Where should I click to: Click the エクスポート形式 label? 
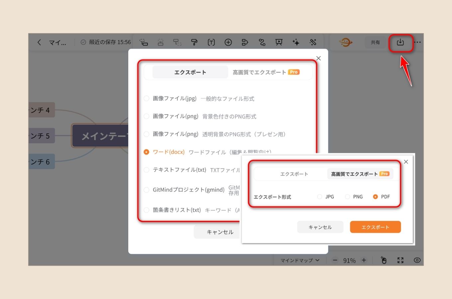pyautogui.click(x=272, y=197)
